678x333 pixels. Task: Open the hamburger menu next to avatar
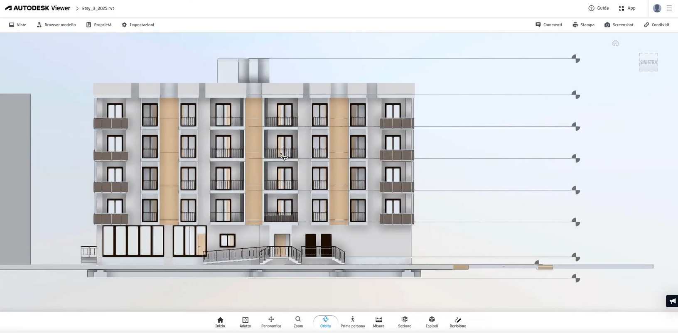(x=669, y=8)
